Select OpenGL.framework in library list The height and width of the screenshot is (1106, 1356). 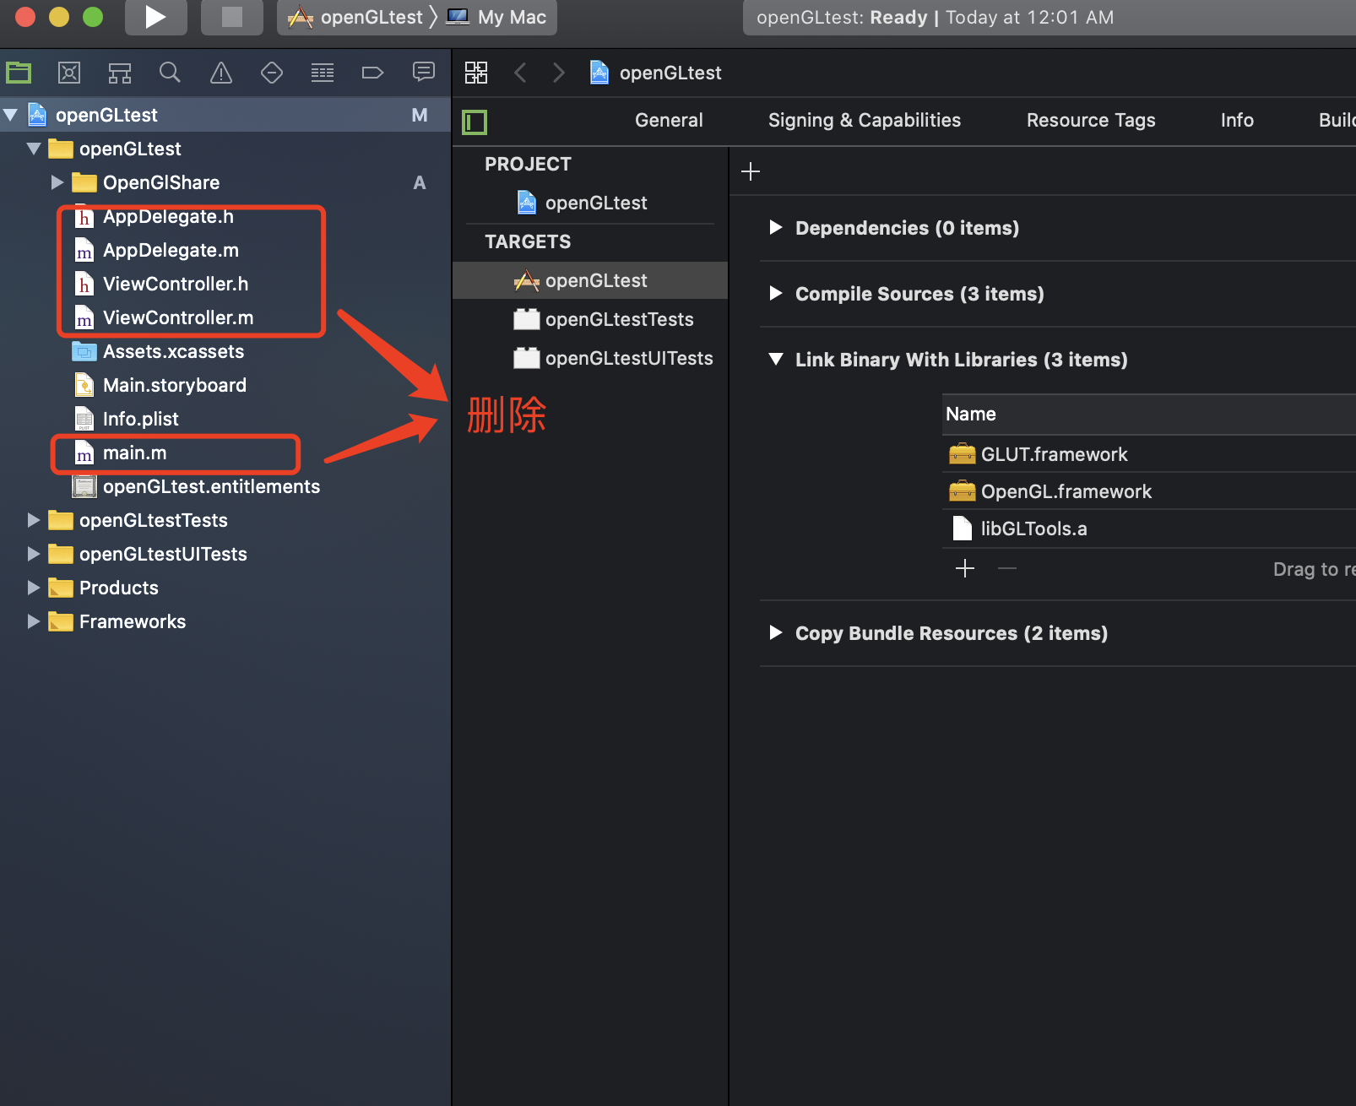(x=1149, y=491)
